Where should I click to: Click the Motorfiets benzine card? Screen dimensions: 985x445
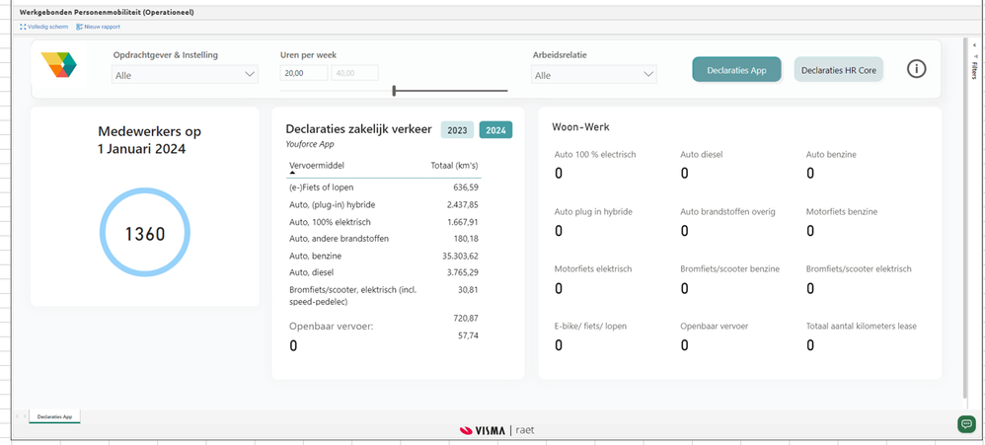point(842,222)
